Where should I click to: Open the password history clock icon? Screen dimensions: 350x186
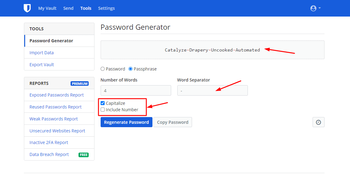[x=318, y=122]
